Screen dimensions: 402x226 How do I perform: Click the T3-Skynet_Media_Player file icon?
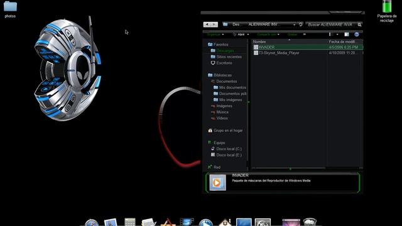[x=256, y=53]
